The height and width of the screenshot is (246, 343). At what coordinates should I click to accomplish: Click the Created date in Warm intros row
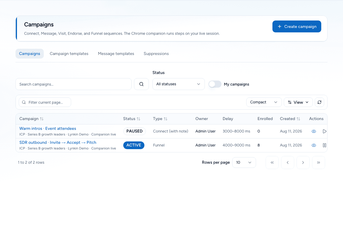291,131
